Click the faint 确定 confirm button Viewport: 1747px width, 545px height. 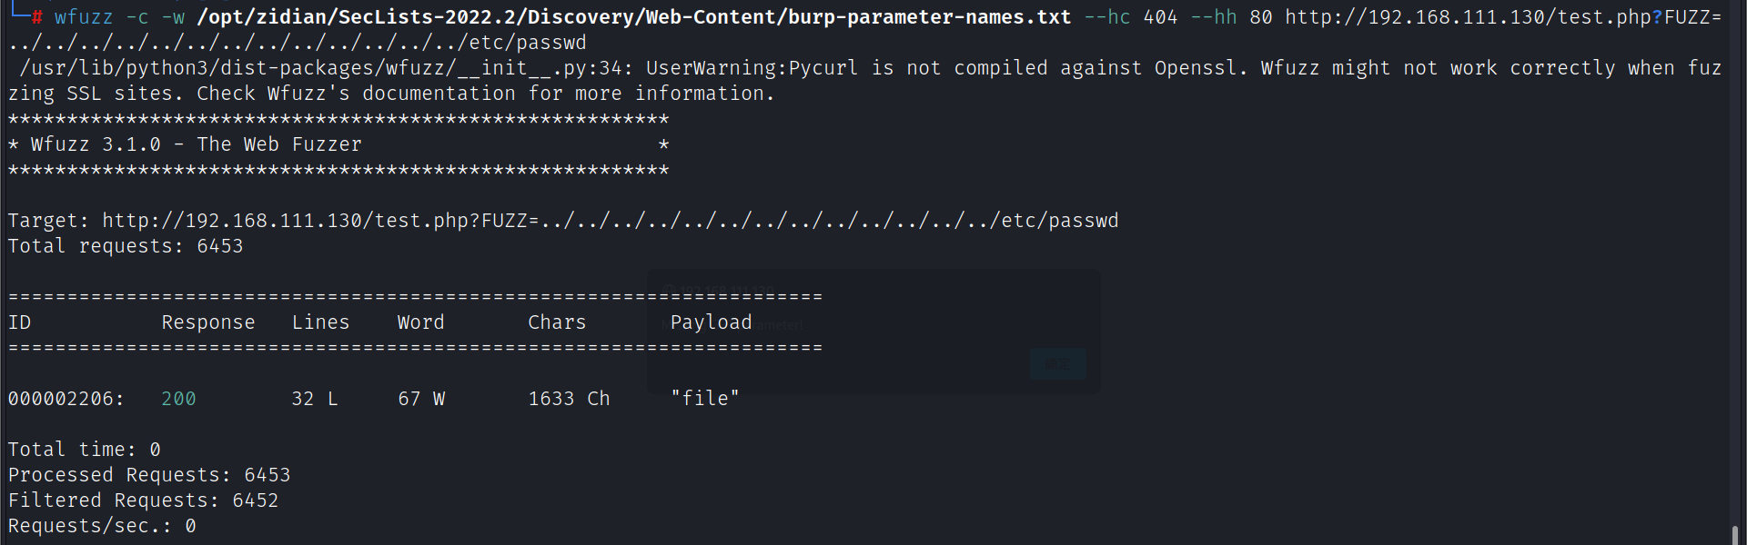1057,363
